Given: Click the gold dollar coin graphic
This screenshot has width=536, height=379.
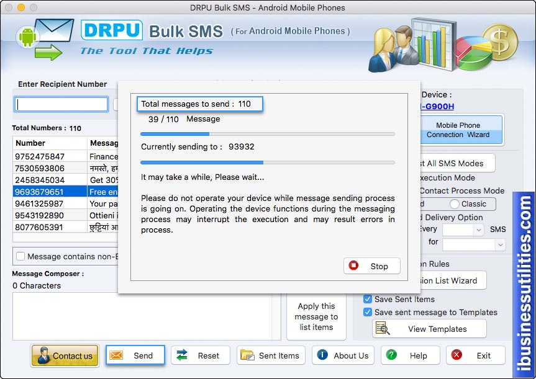Looking at the screenshot, I should point(499,42).
